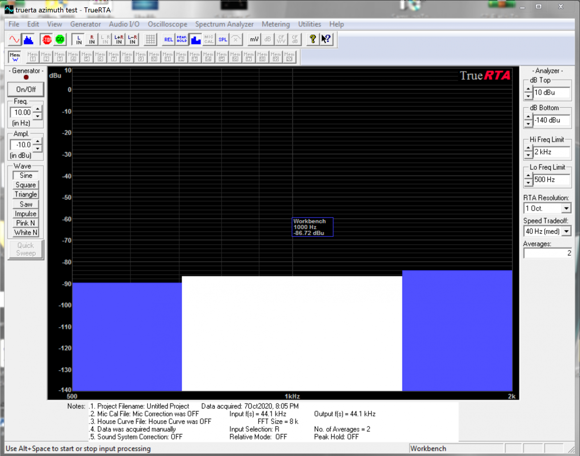
Task: Open the Spectrum Analyzer menu
Action: tap(224, 24)
